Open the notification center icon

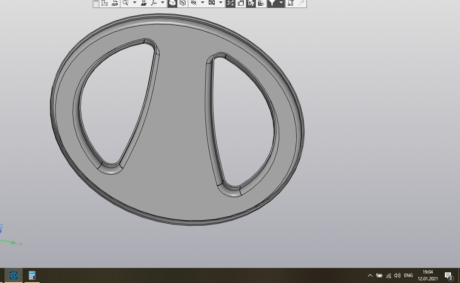tap(448, 276)
